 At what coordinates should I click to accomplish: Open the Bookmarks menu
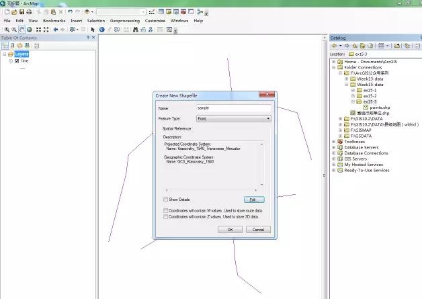54,21
